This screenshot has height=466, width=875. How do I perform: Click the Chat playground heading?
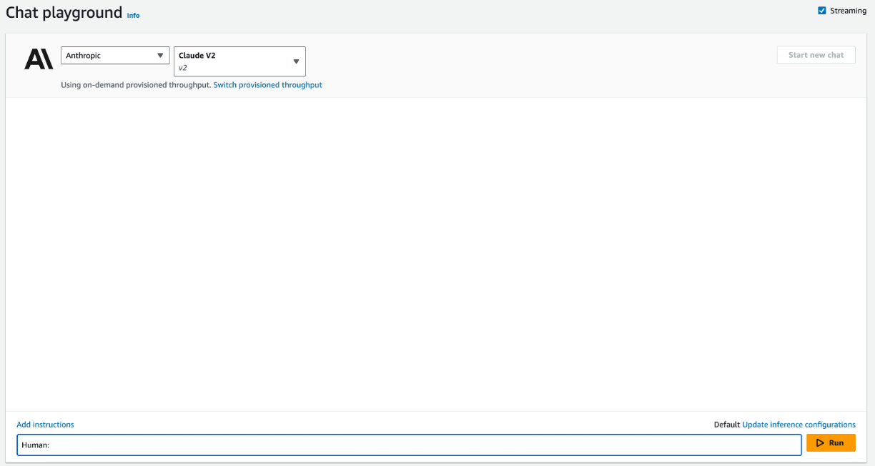[x=64, y=13]
